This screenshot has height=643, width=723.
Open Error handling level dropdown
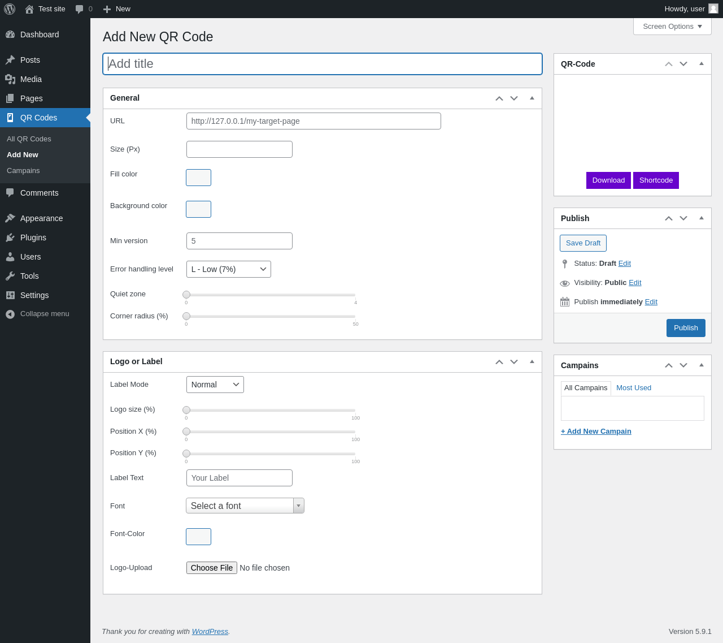[229, 269]
